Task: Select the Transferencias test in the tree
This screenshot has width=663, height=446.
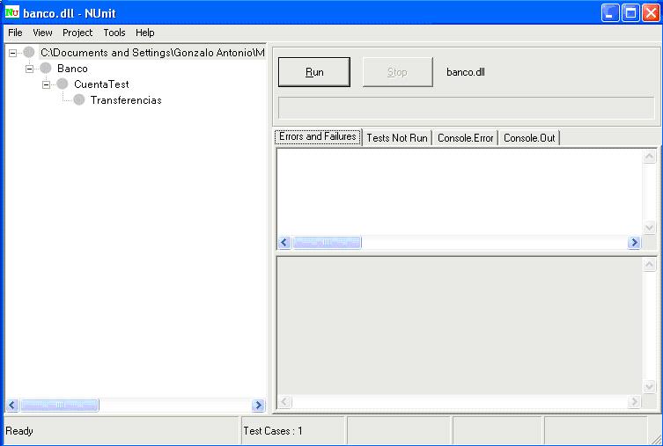Action: click(126, 100)
